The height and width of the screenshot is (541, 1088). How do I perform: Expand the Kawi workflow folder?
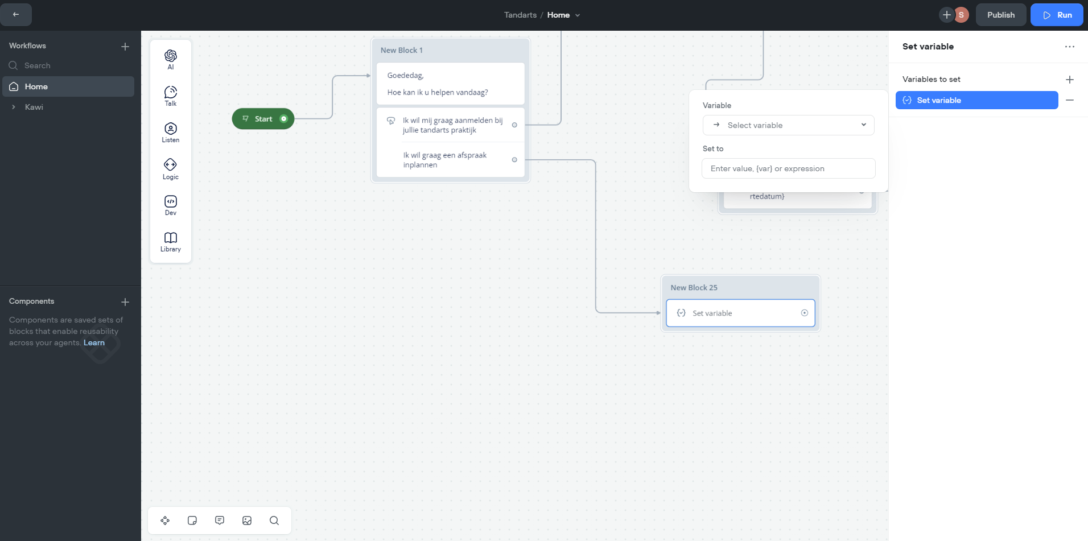click(x=14, y=107)
